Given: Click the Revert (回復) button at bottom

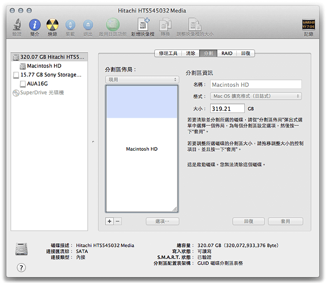Looking at the screenshot, I should coord(249,221).
